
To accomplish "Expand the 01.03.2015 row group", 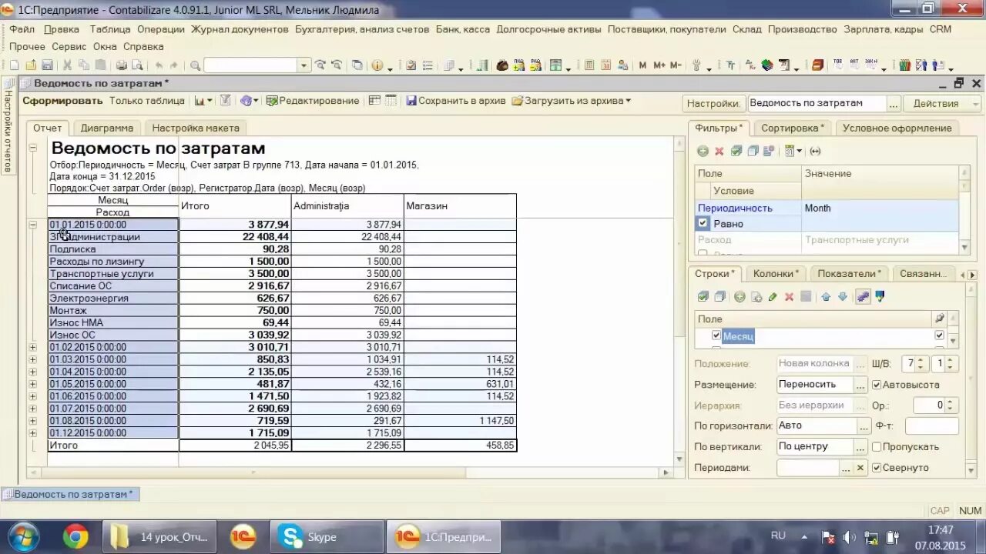I will coord(33,359).
